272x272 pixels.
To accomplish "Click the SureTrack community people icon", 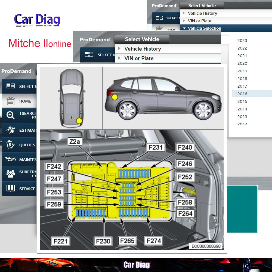I will click(x=11, y=174).
